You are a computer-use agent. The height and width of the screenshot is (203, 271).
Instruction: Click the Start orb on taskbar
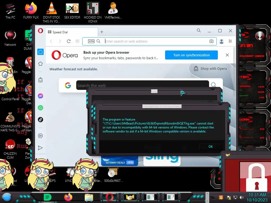7,197
